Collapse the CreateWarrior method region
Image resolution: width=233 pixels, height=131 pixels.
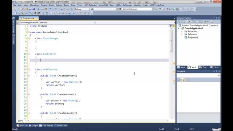(x=29, y=76)
